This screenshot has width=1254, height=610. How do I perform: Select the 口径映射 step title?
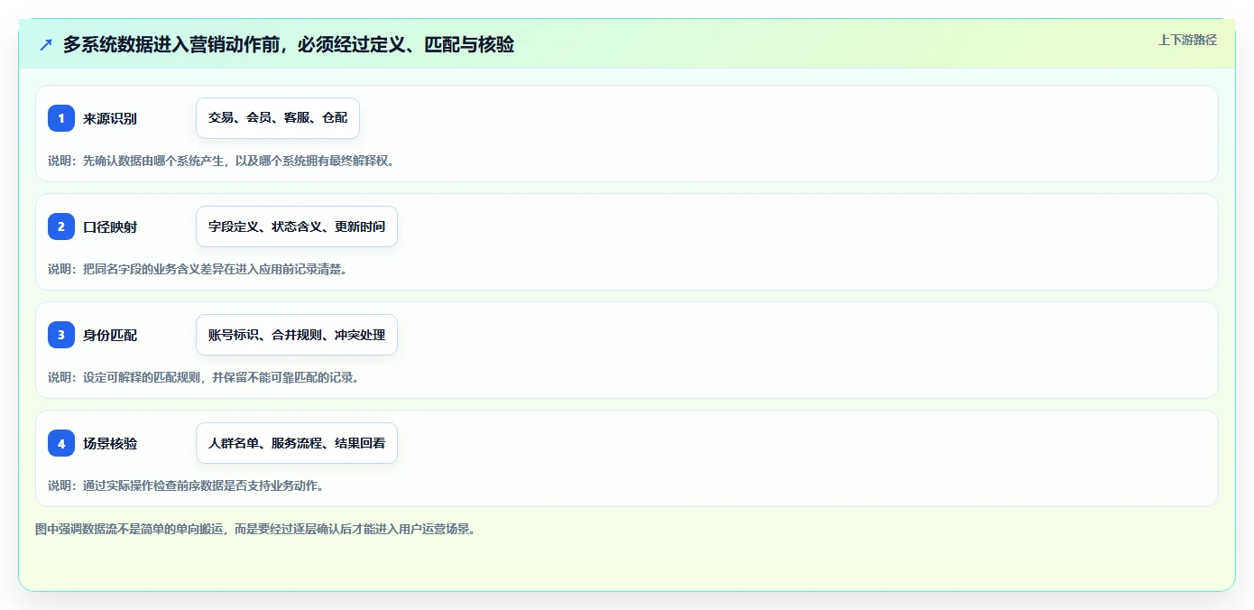coord(110,226)
